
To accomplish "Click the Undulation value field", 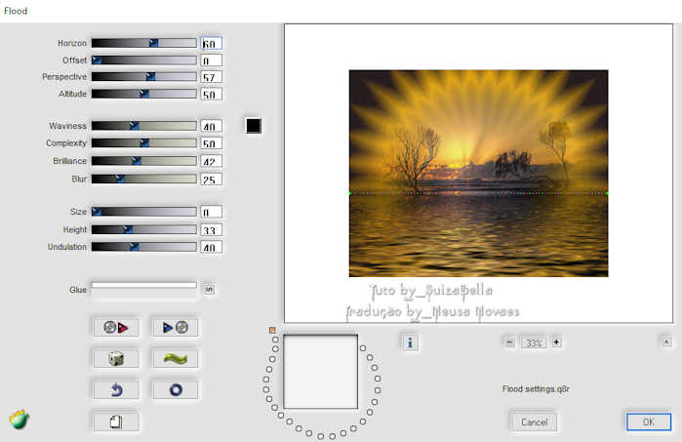I will 212,247.
